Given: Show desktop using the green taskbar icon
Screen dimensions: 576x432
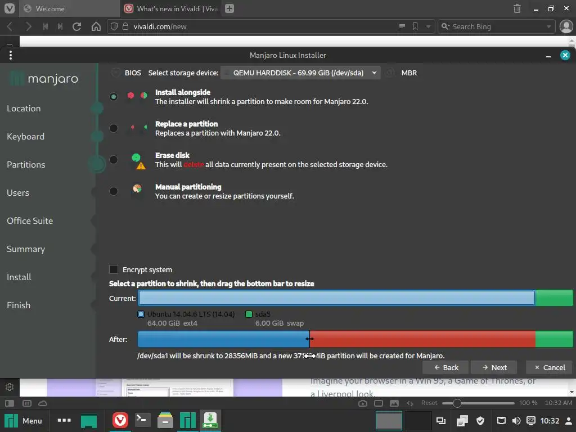Looking at the screenshot, I should point(89,421).
